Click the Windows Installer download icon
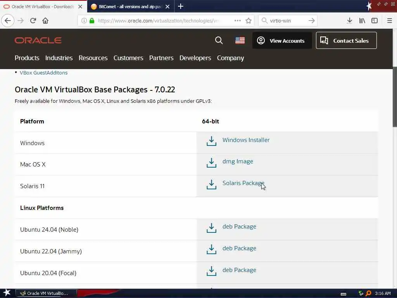Image resolution: width=397 pixels, height=298 pixels. [211, 141]
